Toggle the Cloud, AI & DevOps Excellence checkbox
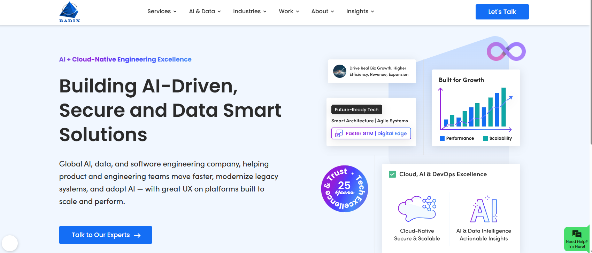This screenshot has height=253, width=592. click(x=392, y=174)
